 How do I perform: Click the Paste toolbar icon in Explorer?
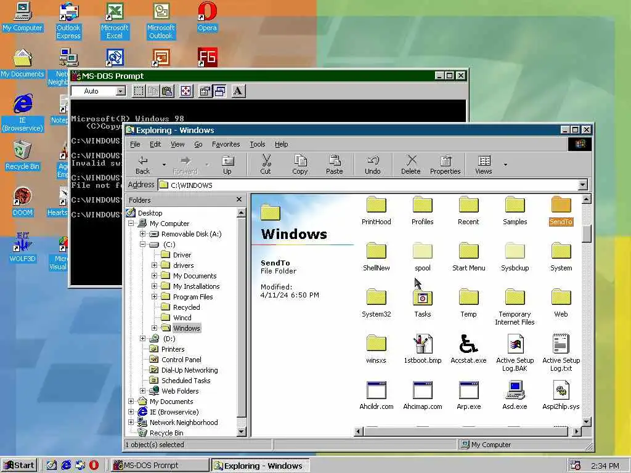pos(335,165)
